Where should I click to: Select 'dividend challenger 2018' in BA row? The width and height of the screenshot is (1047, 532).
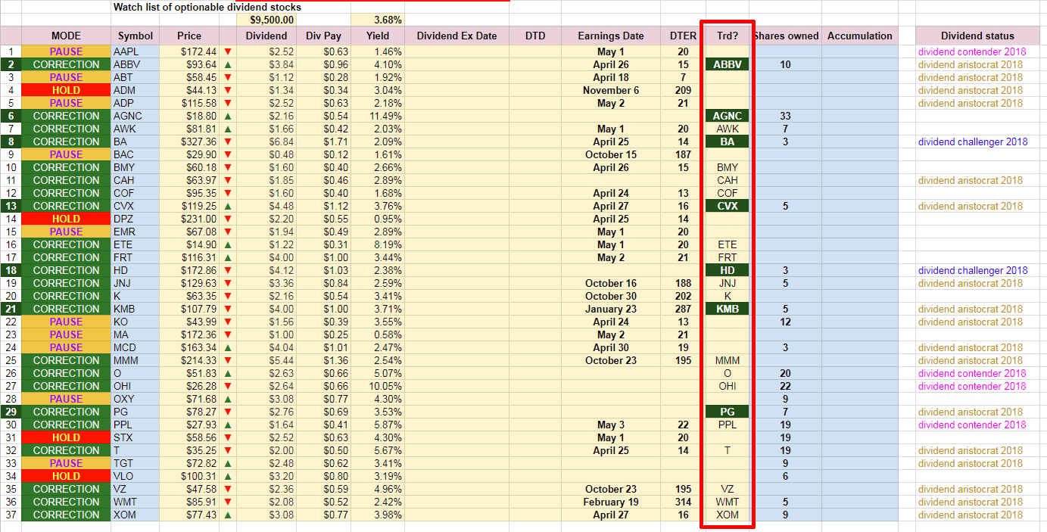[973, 142]
